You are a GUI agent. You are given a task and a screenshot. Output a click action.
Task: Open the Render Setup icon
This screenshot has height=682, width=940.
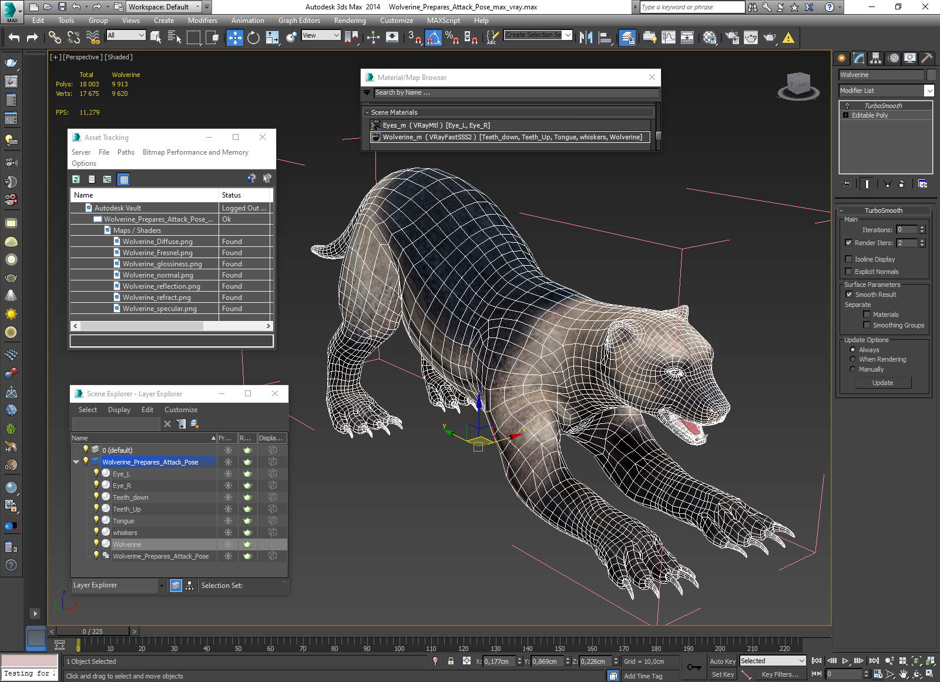(732, 38)
